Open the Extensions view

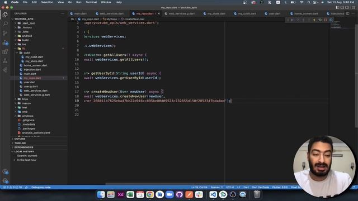coord(5,51)
